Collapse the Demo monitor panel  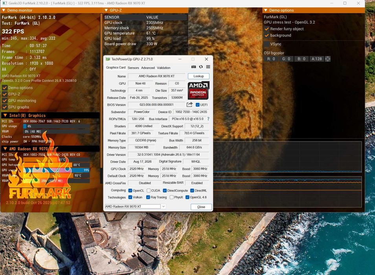(4, 10)
